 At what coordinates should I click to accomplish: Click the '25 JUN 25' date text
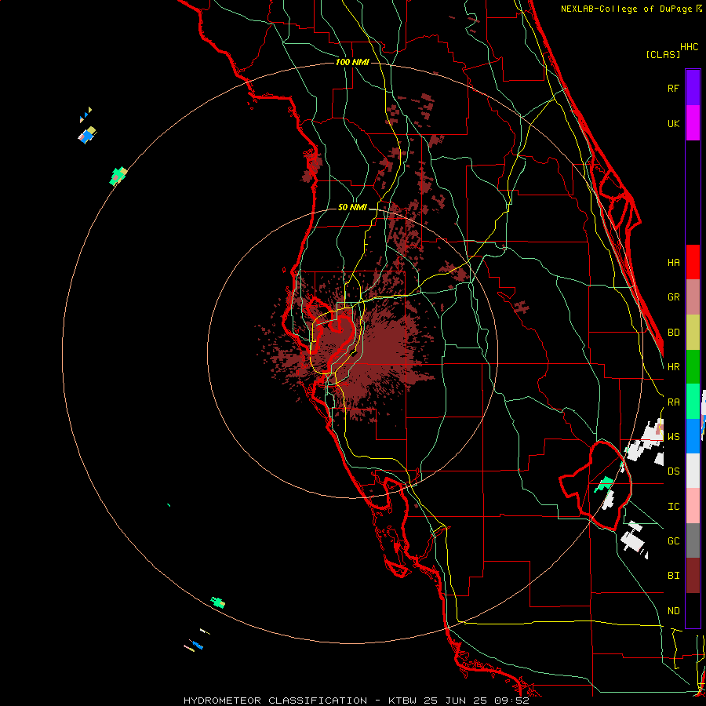(455, 701)
